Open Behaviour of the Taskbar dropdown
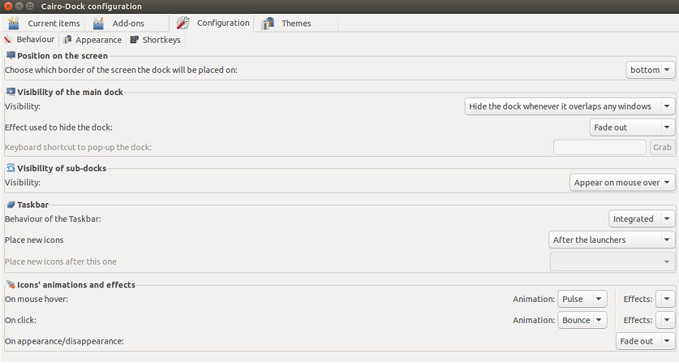The height and width of the screenshot is (363, 679). pyautogui.click(x=642, y=219)
